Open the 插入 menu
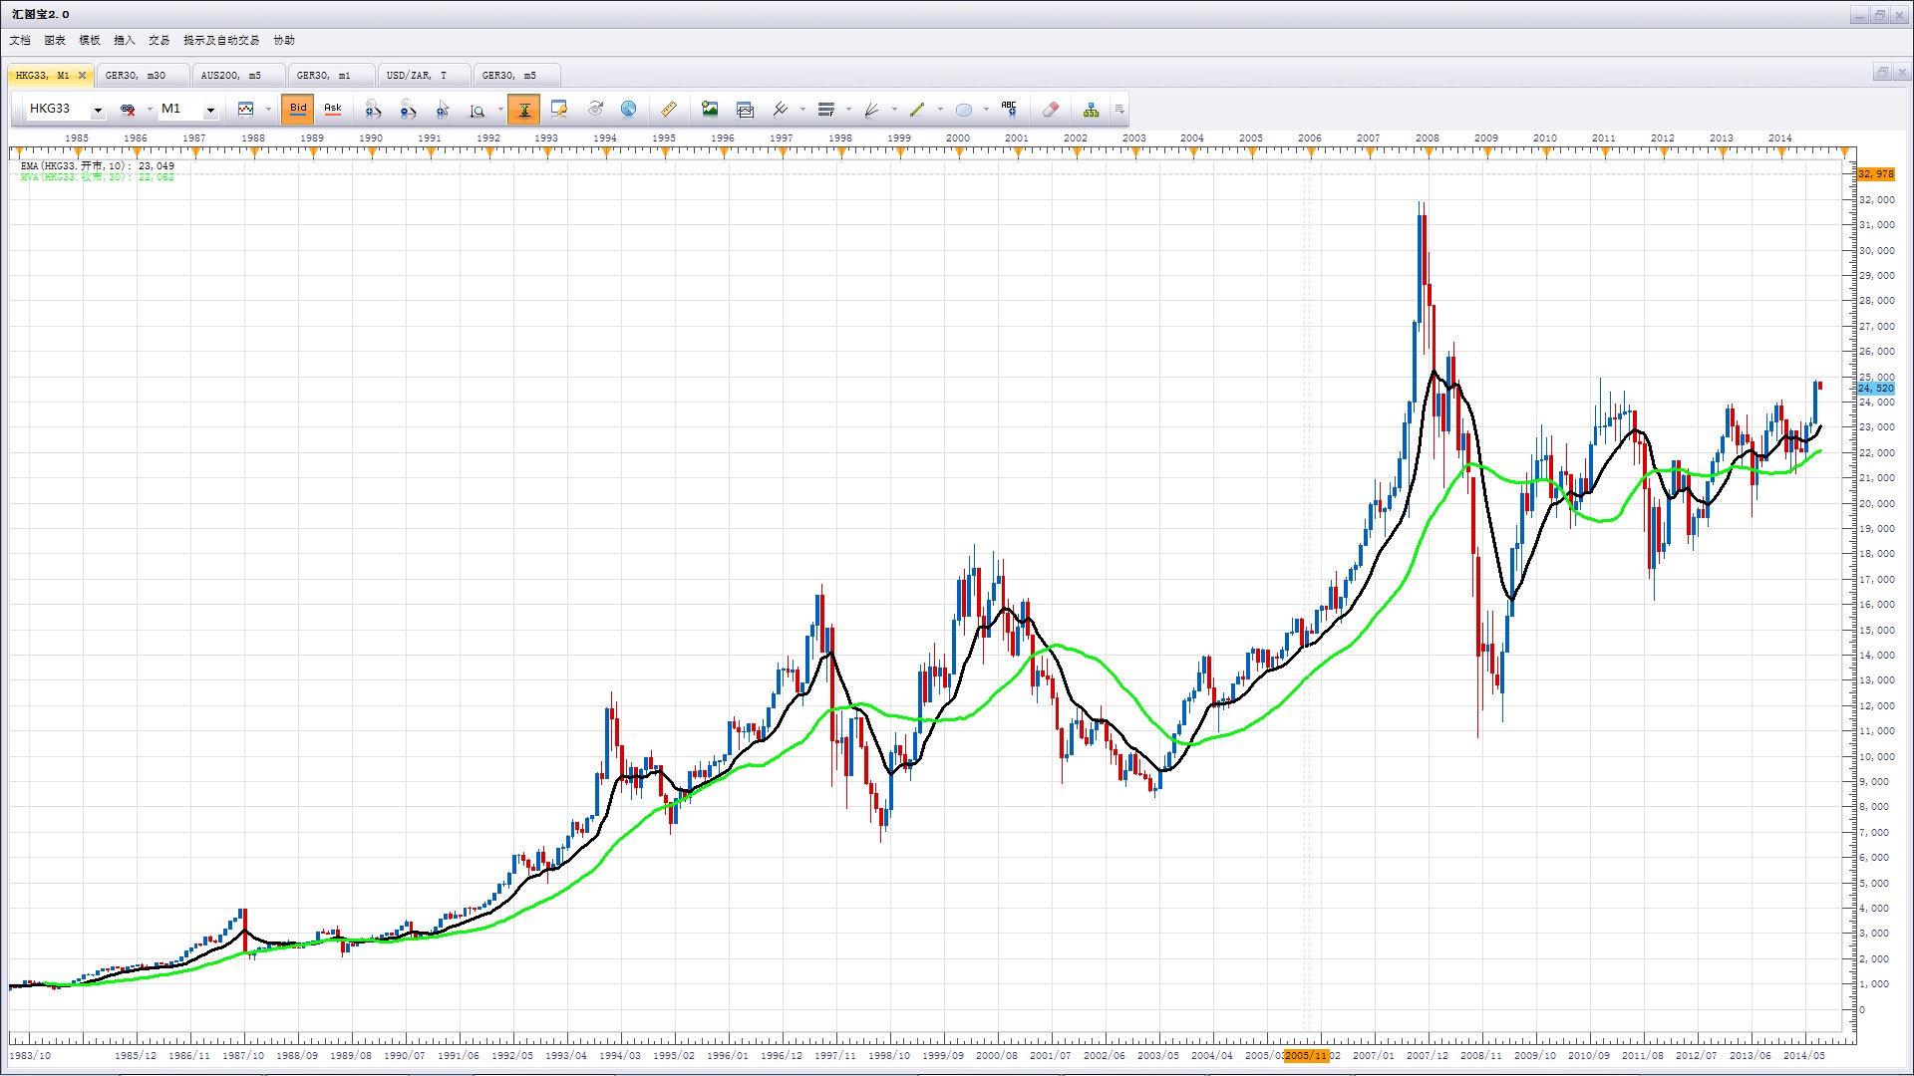 tap(125, 41)
